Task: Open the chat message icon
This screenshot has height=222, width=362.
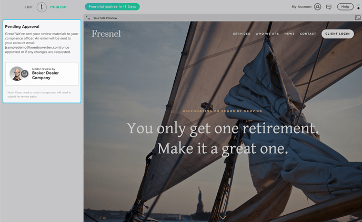Action: 329,7
